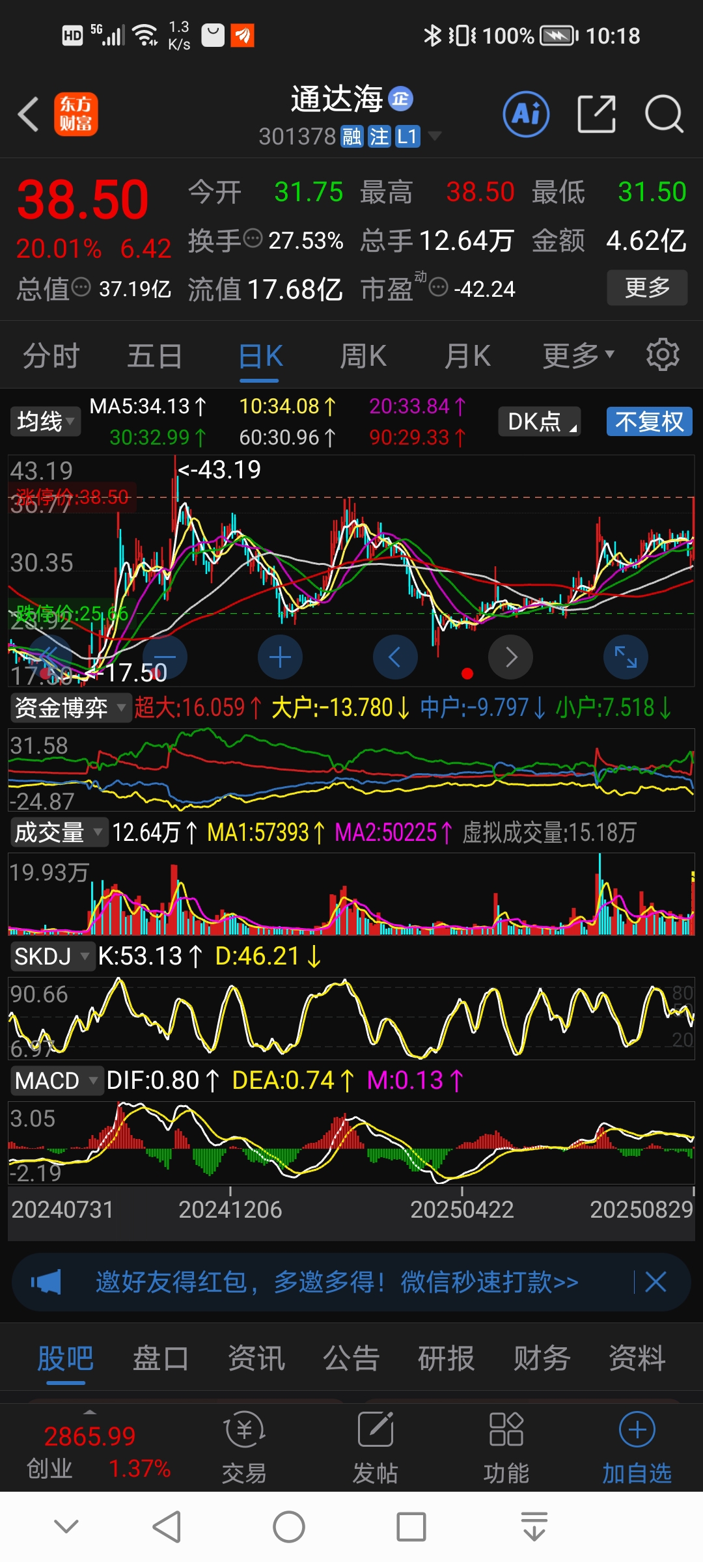Open the SKDJ indicator dropdown
Image resolution: width=703 pixels, height=1562 pixels.
(x=52, y=957)
